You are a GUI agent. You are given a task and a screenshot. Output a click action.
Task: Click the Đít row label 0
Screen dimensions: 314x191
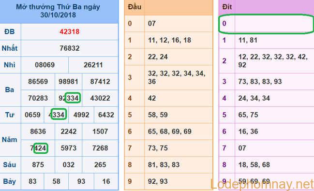224,23
